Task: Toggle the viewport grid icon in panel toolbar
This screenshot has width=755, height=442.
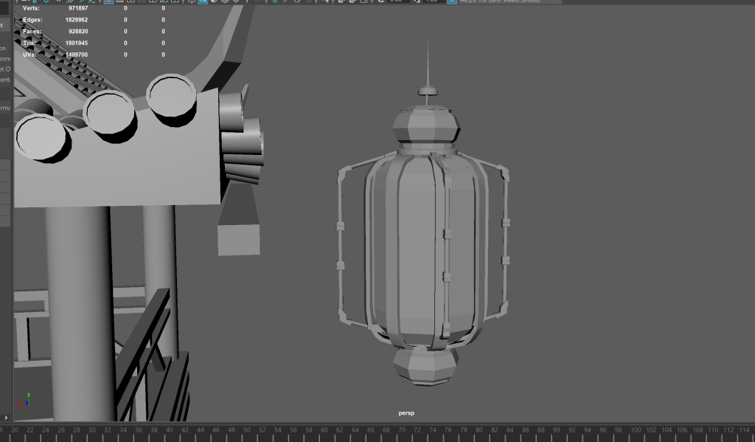Action: tap(109, 1)
